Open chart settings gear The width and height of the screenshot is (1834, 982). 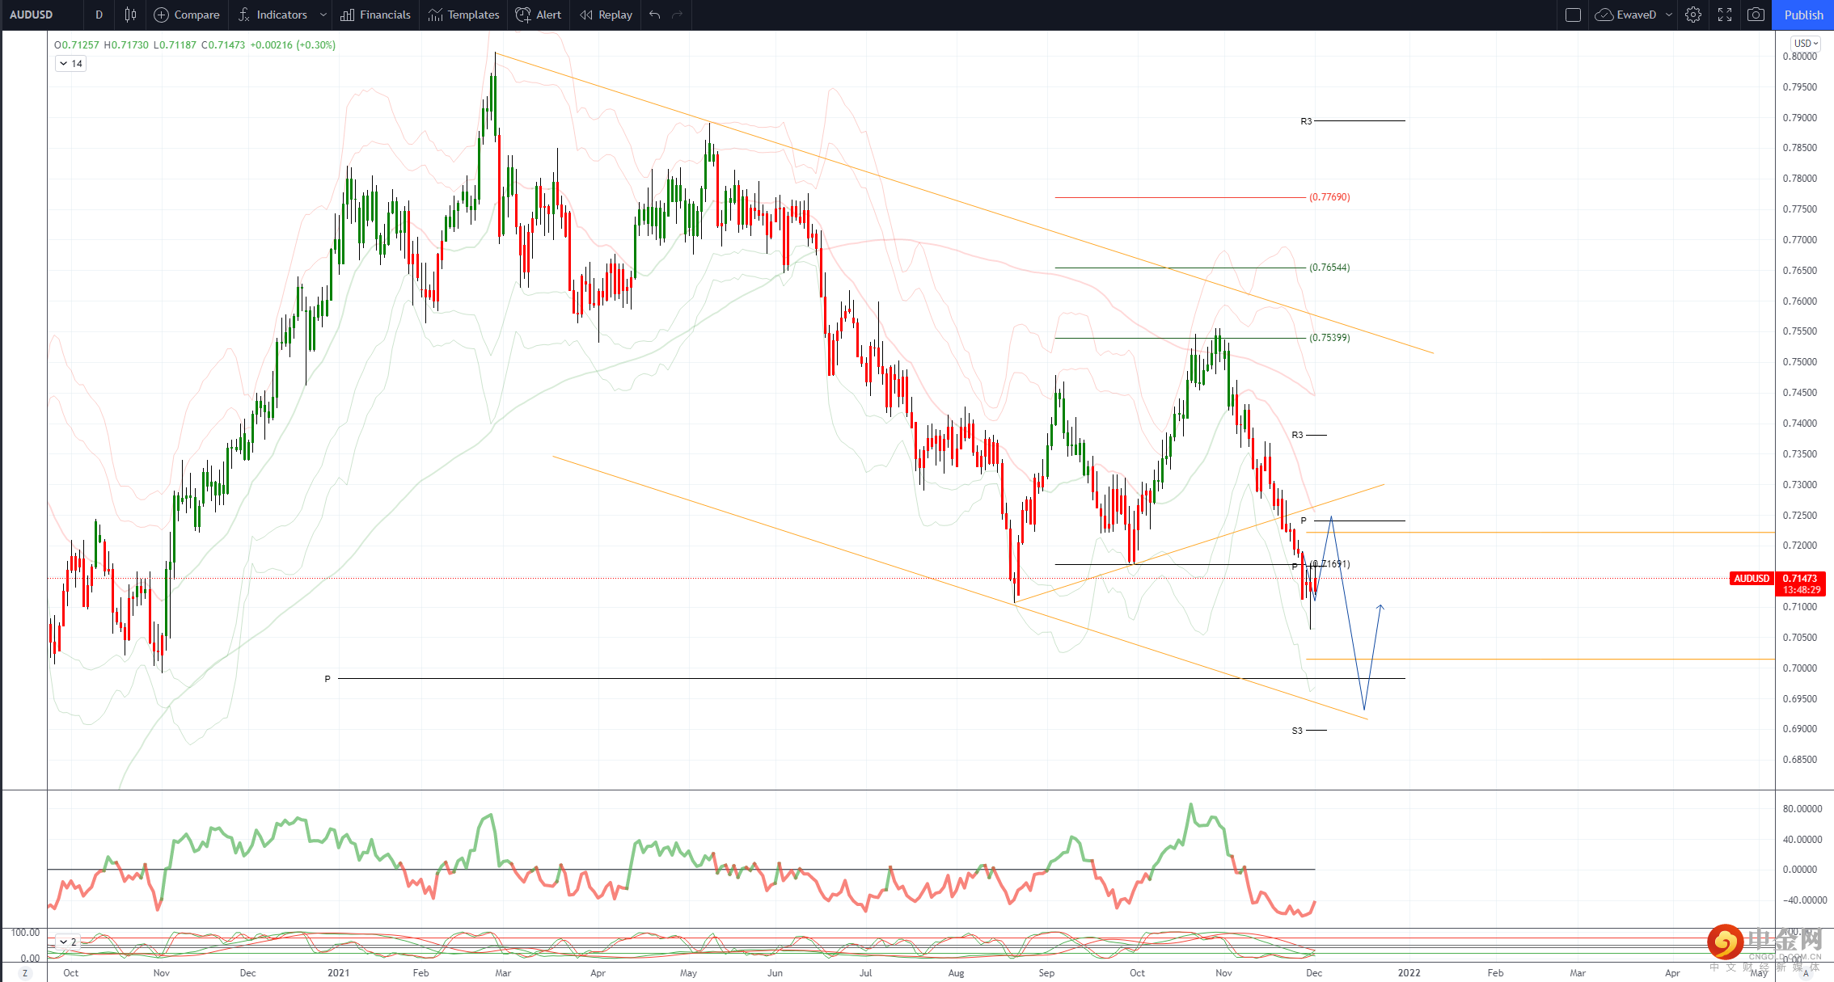[x=1693, y=15]
